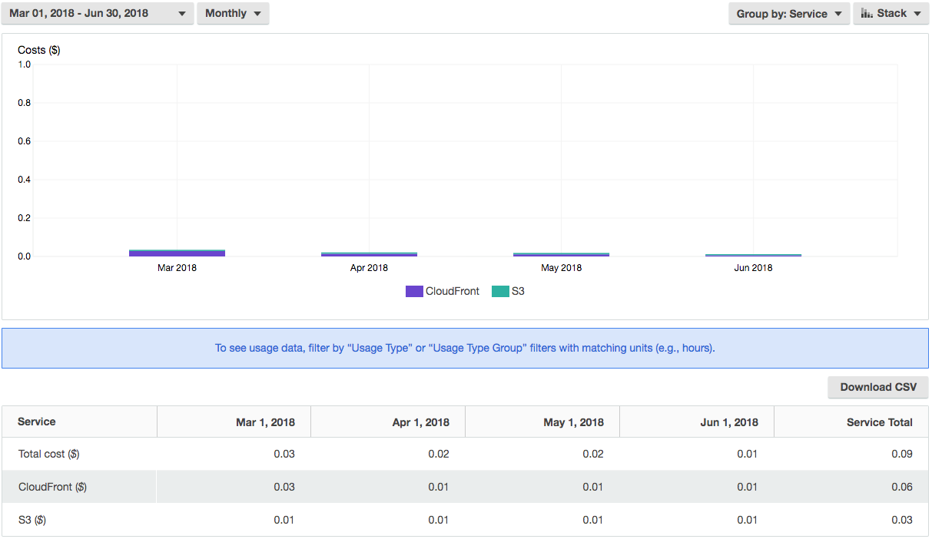The height and width of the screenshot is (539, 932).
Task: Open the Mar 01 - Jun 30 date range dropdown
Action: point(97,14)
